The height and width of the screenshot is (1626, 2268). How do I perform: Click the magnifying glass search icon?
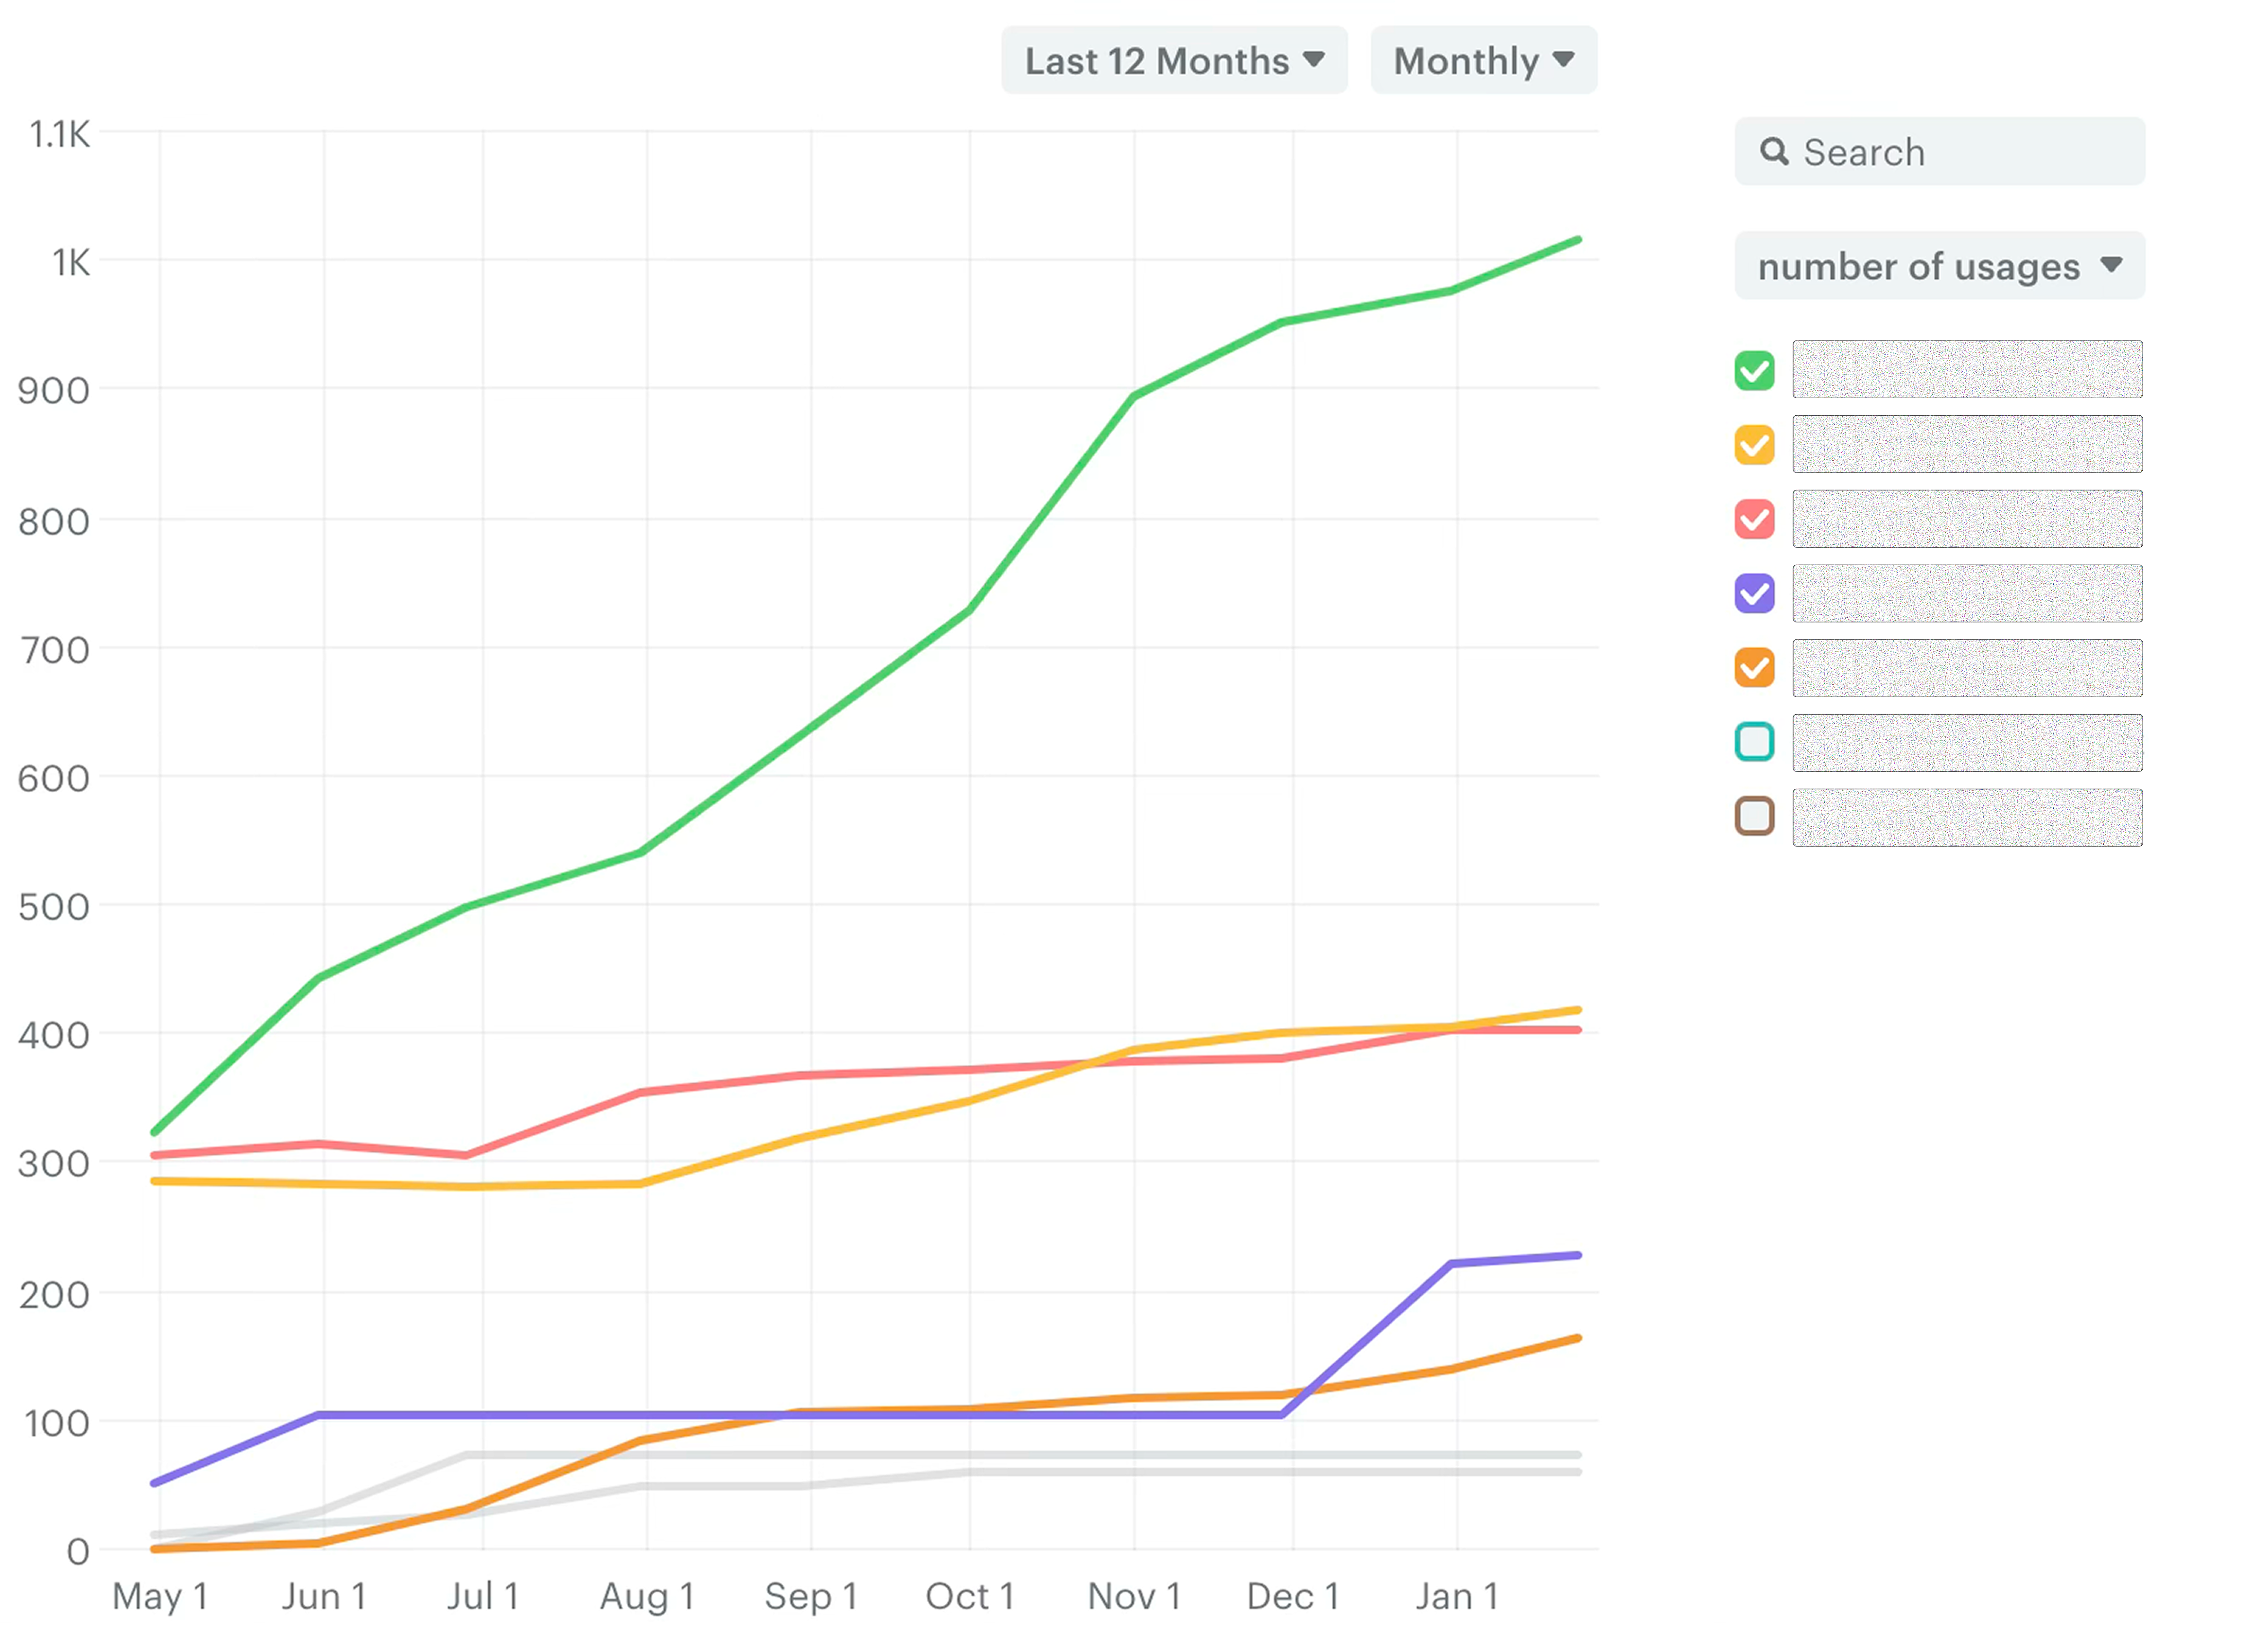click(1774, 151)
